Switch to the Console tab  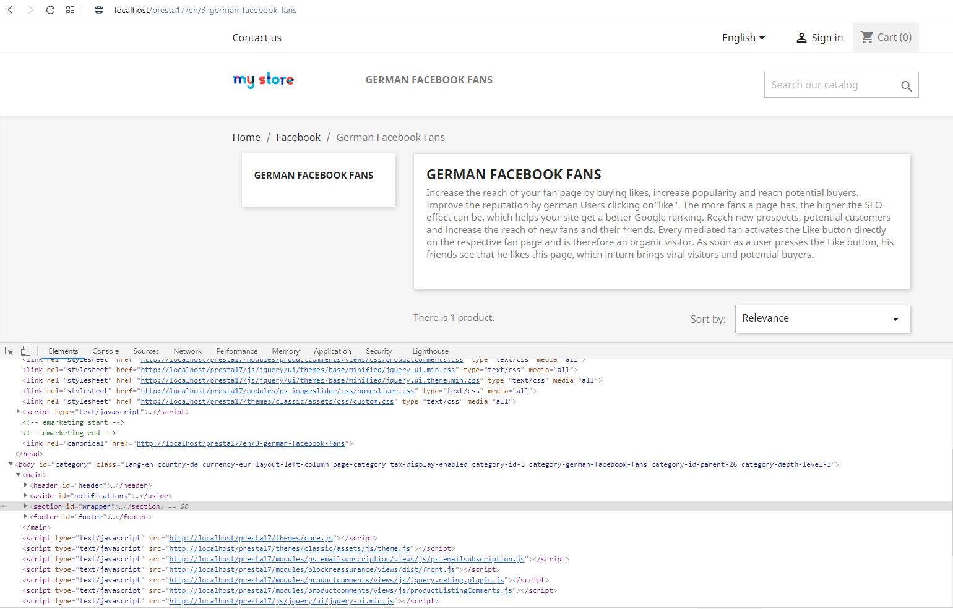coord(106,351)
